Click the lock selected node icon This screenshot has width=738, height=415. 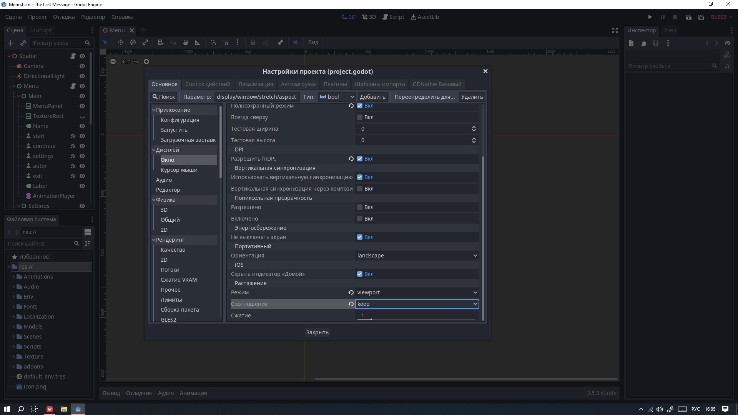(253, 42)
